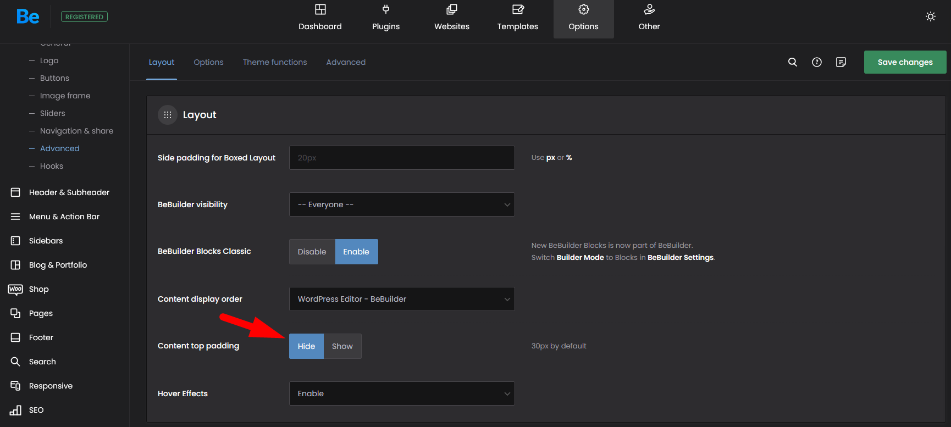
Task: Select Sliders submenu item
Action: pos(52,113)
